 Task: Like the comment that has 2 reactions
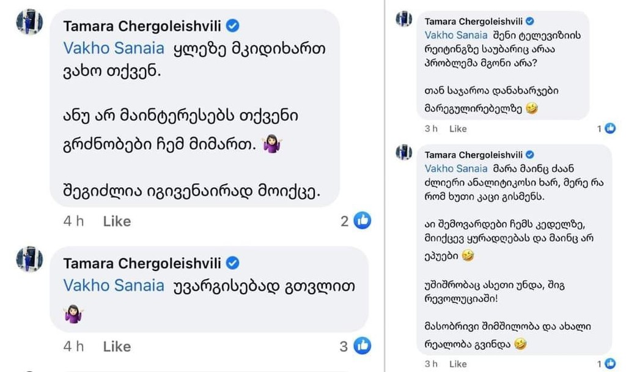[117, 221]
